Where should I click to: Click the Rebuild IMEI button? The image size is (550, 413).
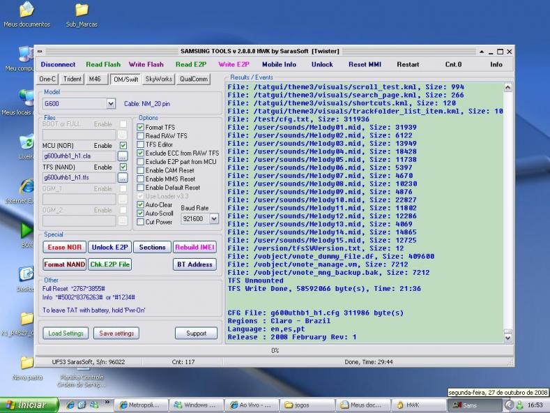tap(194, 247)
